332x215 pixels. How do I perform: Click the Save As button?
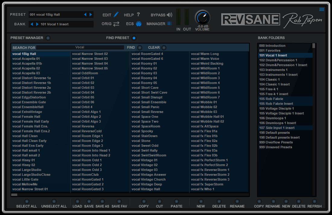[x=102, y=201]
